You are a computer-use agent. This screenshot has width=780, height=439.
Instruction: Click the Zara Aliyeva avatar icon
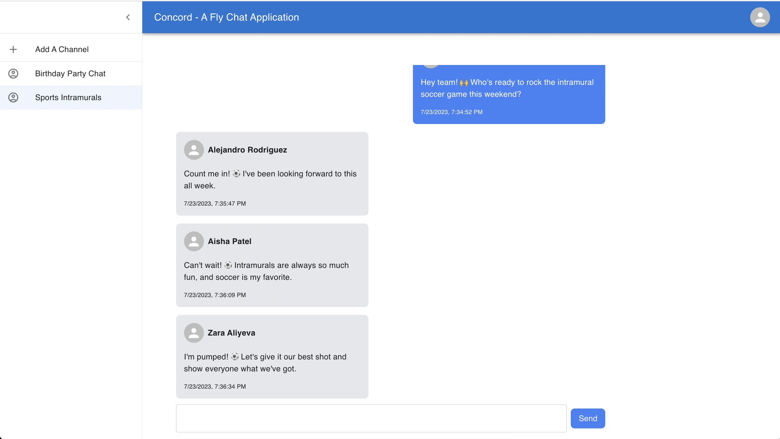(x=193, y=333)
